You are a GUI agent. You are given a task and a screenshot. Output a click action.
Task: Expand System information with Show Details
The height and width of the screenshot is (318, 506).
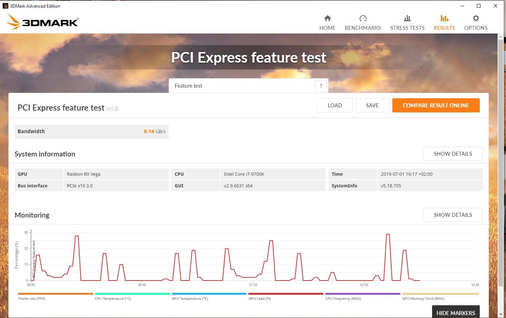452,154
